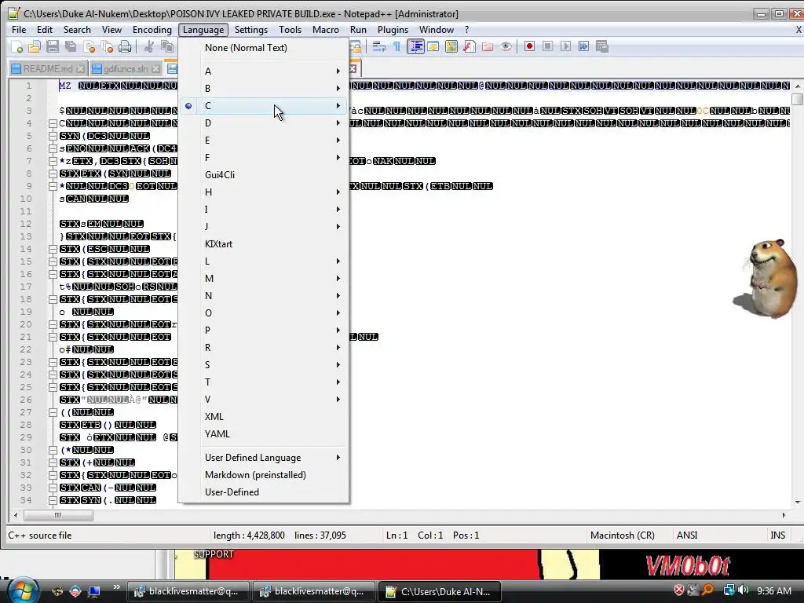Select YAML from the Language menu

pyautogui.click(x=264, y=434)
